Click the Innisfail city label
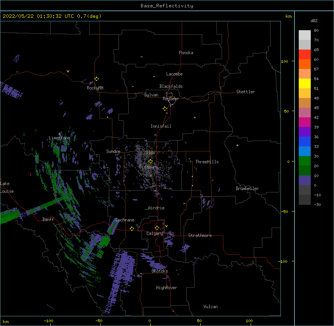 coord(161,126)
